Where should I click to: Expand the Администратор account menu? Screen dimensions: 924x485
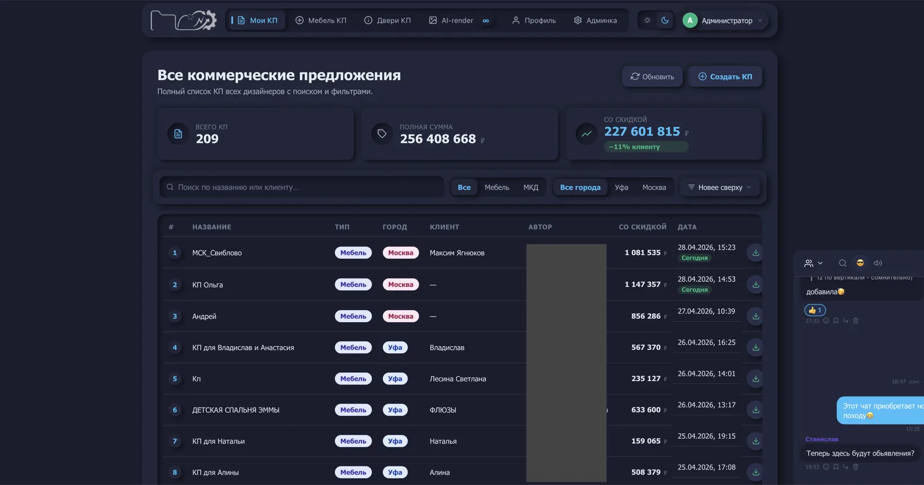725,20
